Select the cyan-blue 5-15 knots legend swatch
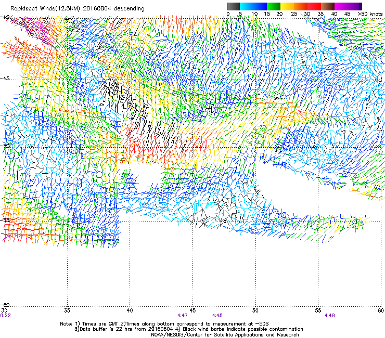 [x=253, y=6]
